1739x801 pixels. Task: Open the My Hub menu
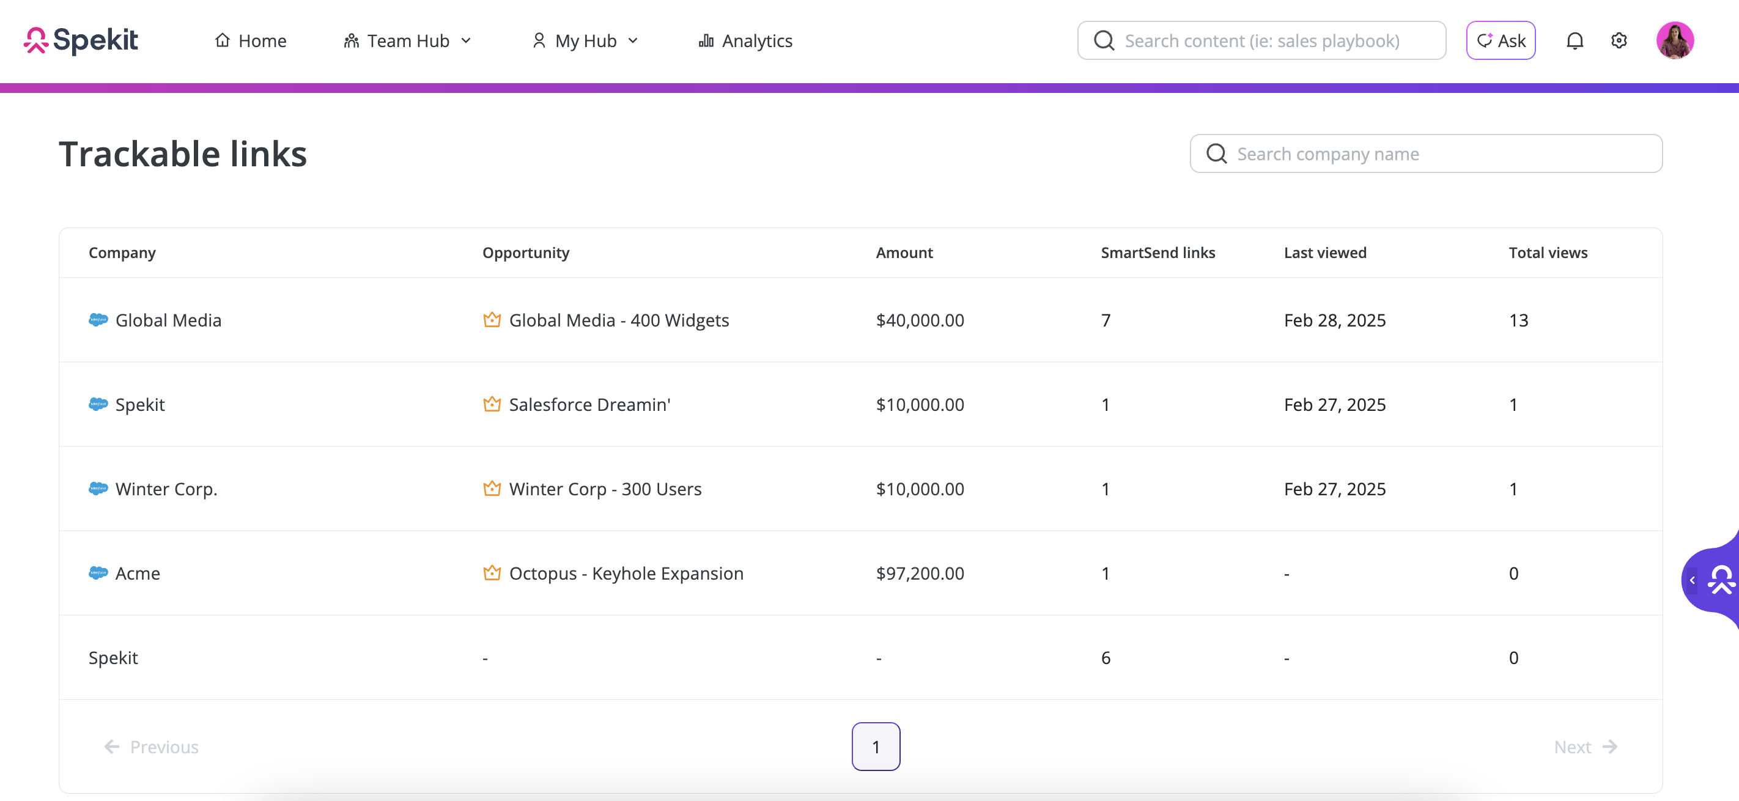coord(585,41)
